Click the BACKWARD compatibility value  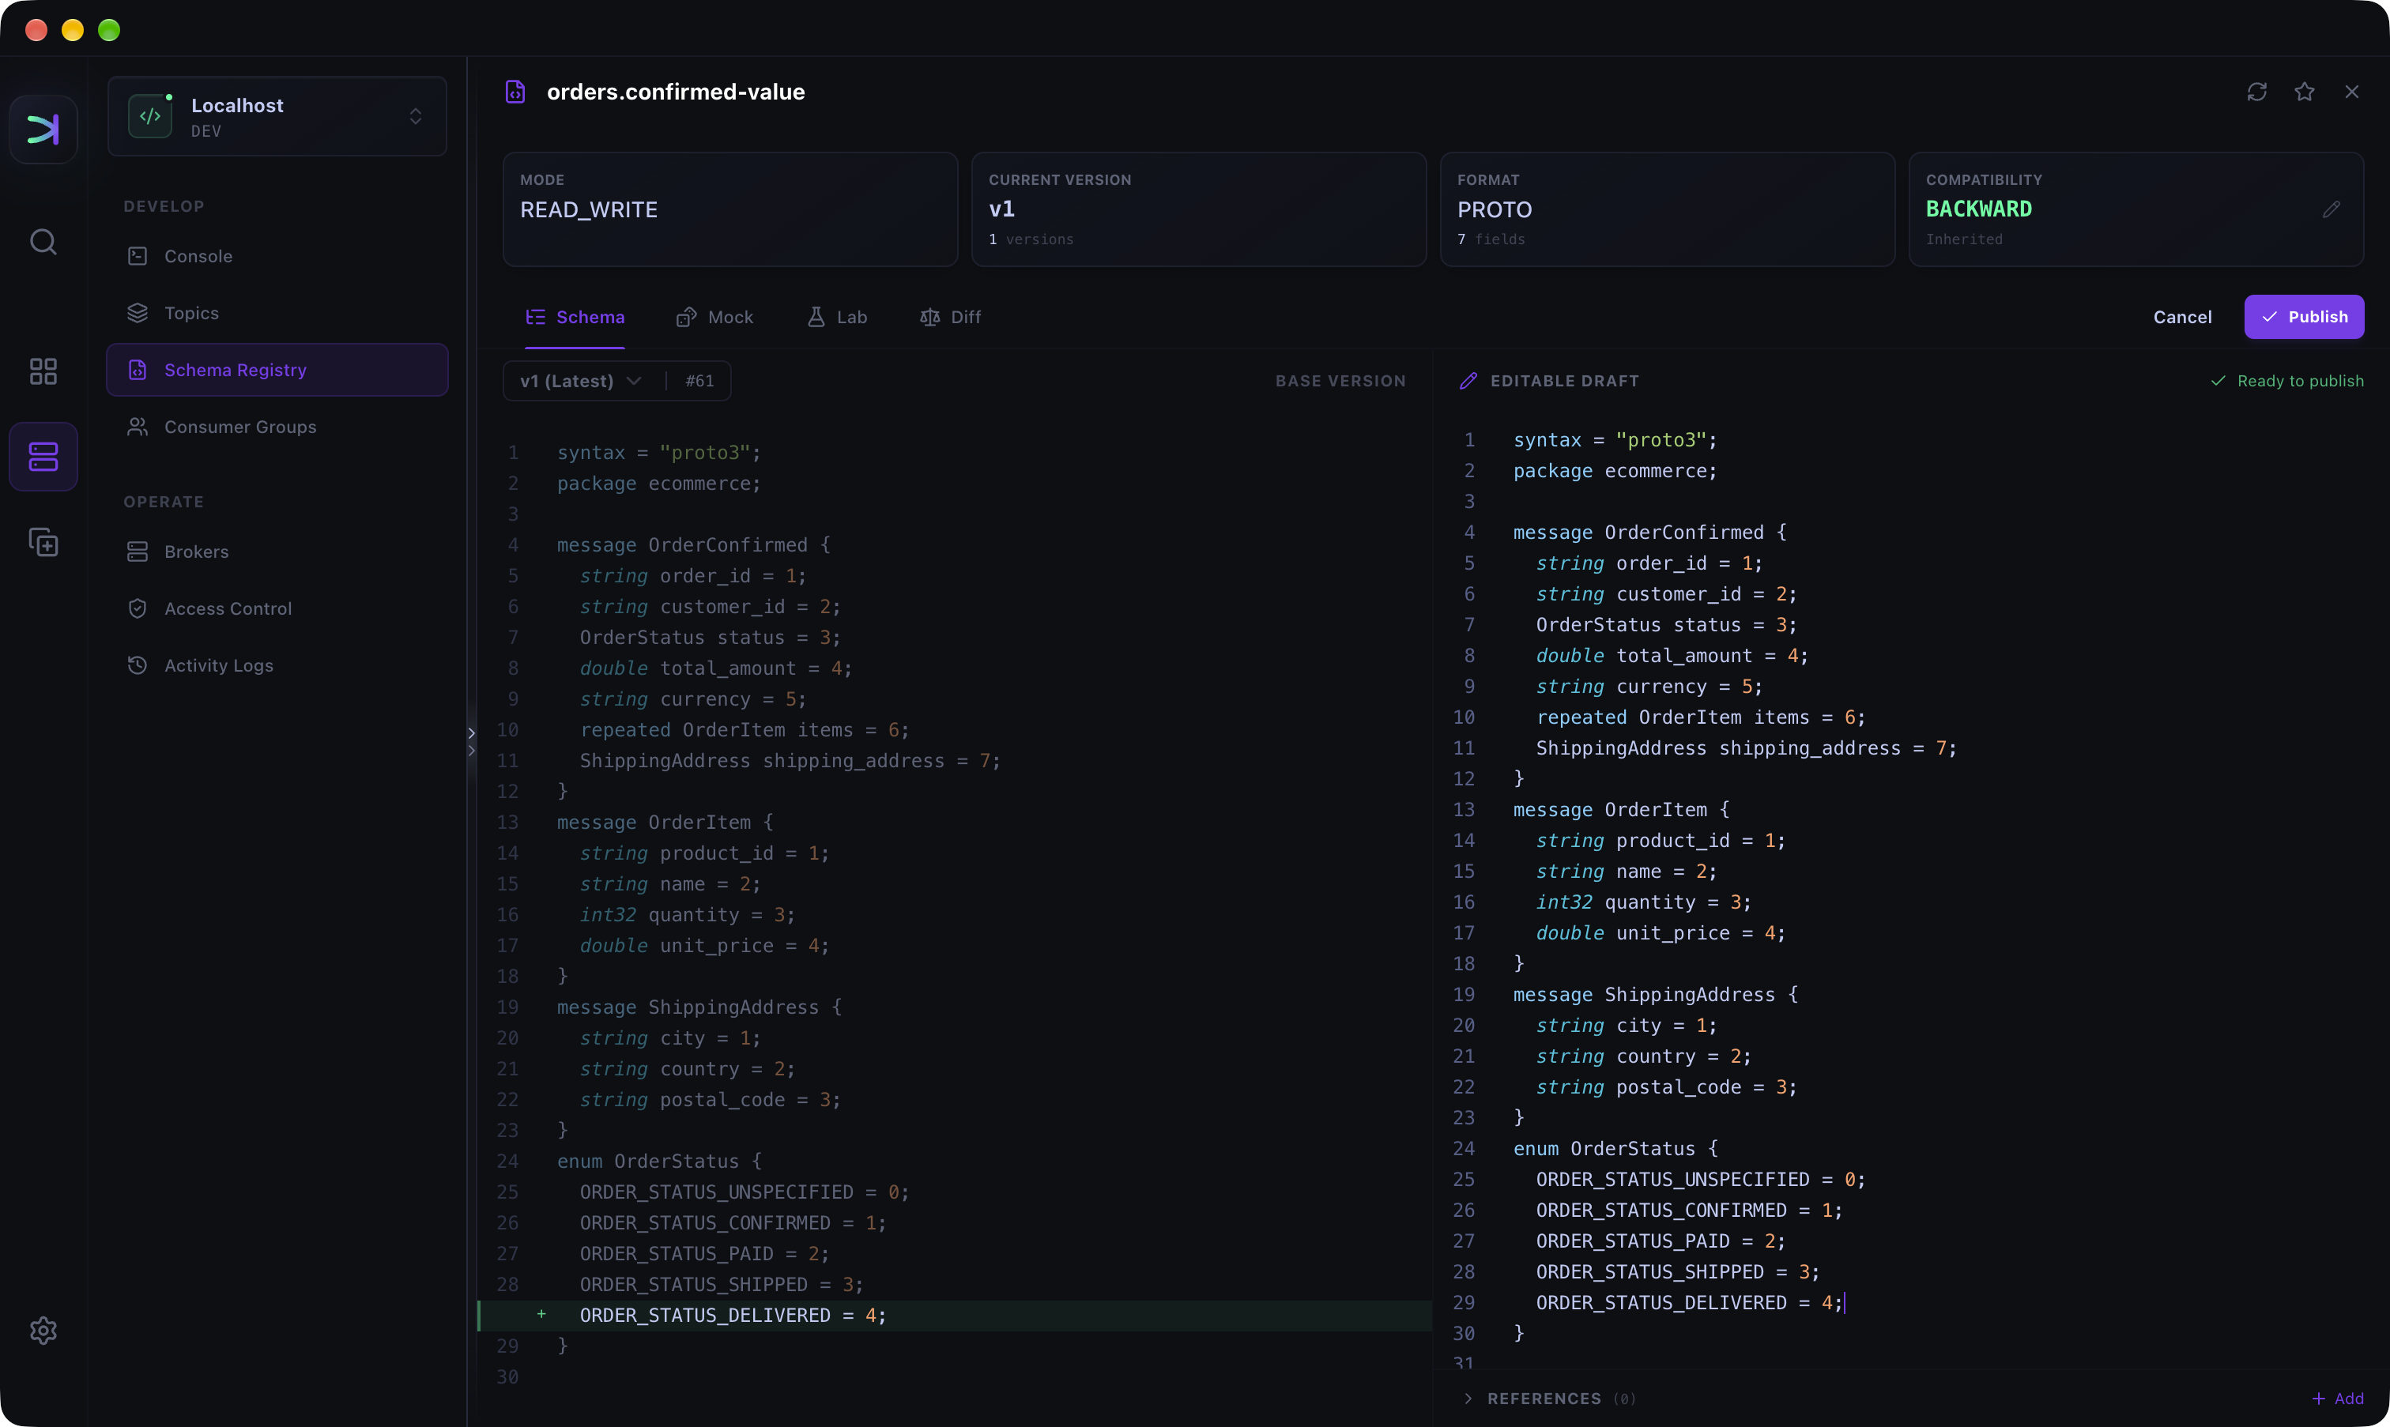pos(1978,209)
